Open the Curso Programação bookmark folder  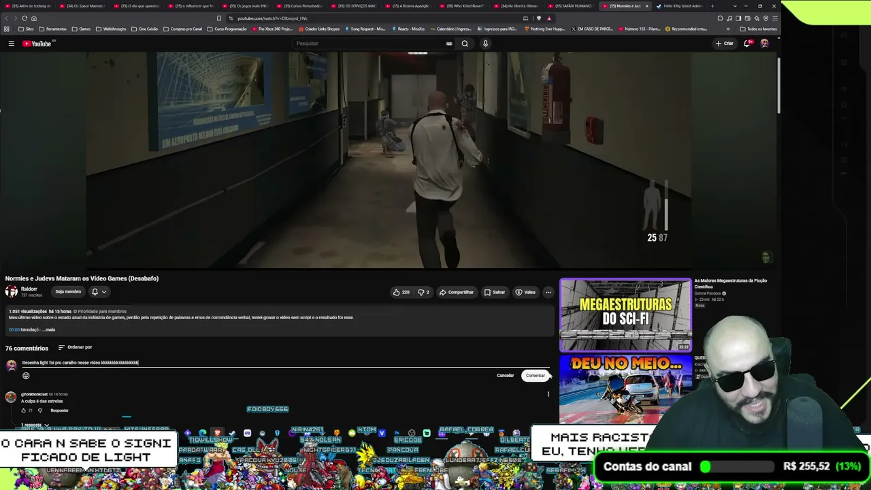point(227,29)
